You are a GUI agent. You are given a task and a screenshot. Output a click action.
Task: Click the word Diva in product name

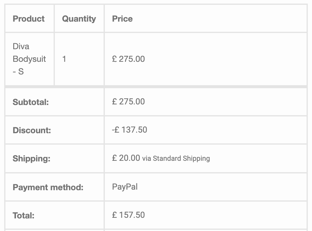click(21, 46)
